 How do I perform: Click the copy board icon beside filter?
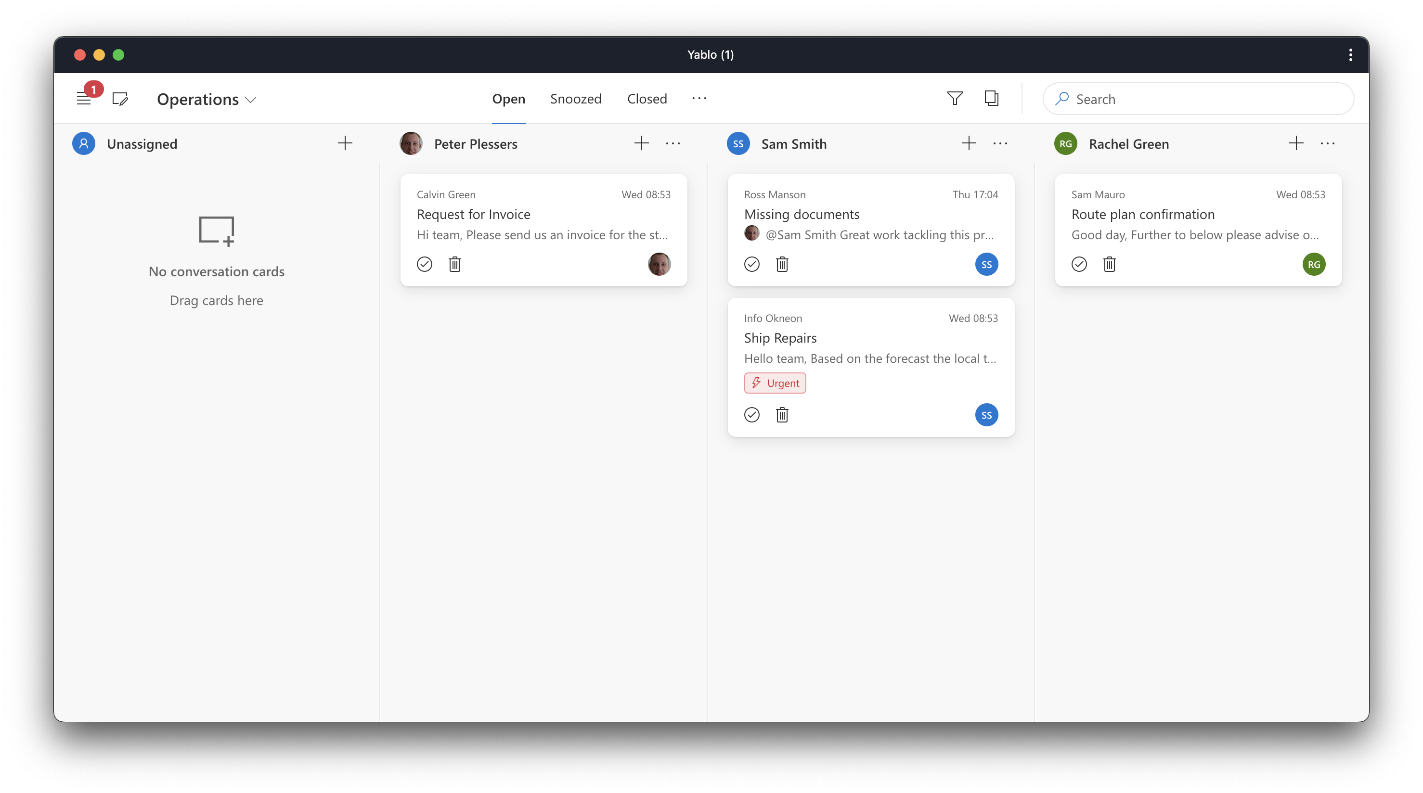click(992, 98)
